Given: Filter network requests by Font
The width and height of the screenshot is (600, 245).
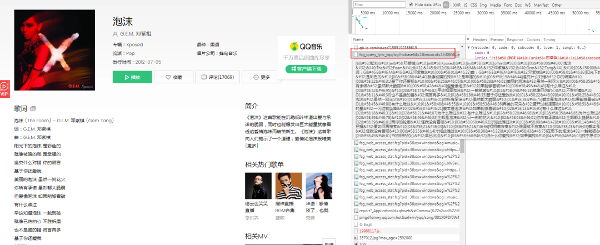Looking at the screenshot, I should [x=508, y=5].
